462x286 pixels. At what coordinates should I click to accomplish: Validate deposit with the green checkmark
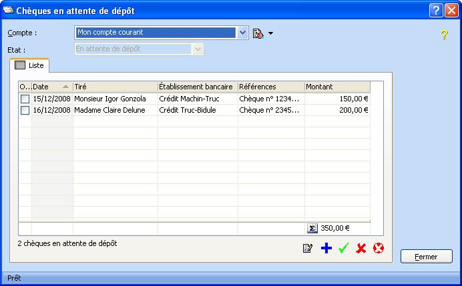pyautogui.click(x=344, y=249)
